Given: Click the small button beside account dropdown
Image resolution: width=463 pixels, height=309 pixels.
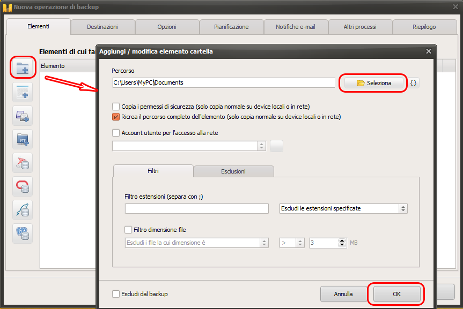Looking at the screenshot, I should 276,146.
